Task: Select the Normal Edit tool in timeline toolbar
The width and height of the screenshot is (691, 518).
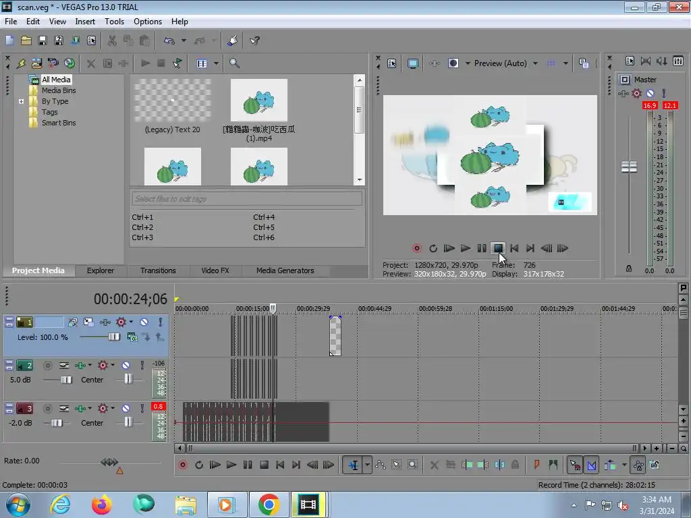Action: [354, 465]
